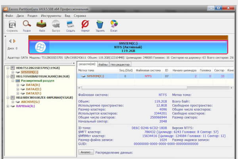Click the Windows logo in partition bar
This screenshot has width=238, height=159.
click(x=40, y=47)
